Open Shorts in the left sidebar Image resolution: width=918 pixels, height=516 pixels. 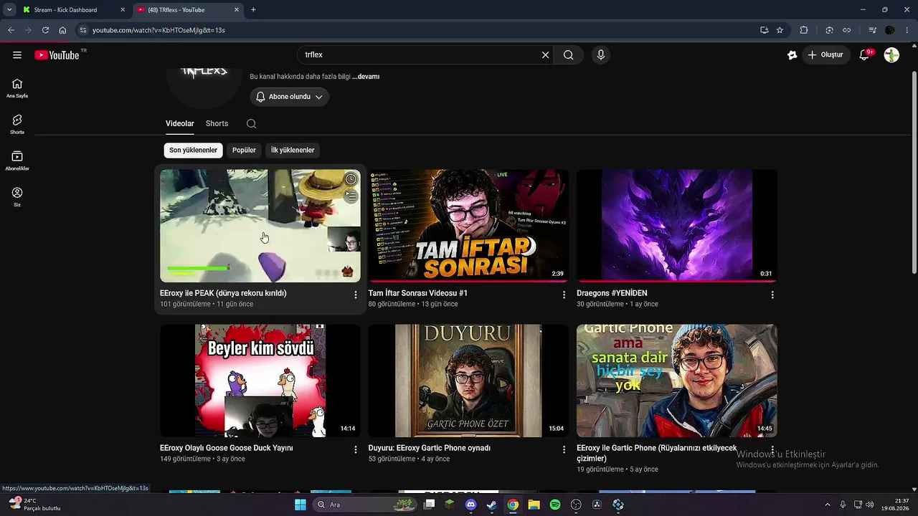pyautogui.click(x=17, y=125)
